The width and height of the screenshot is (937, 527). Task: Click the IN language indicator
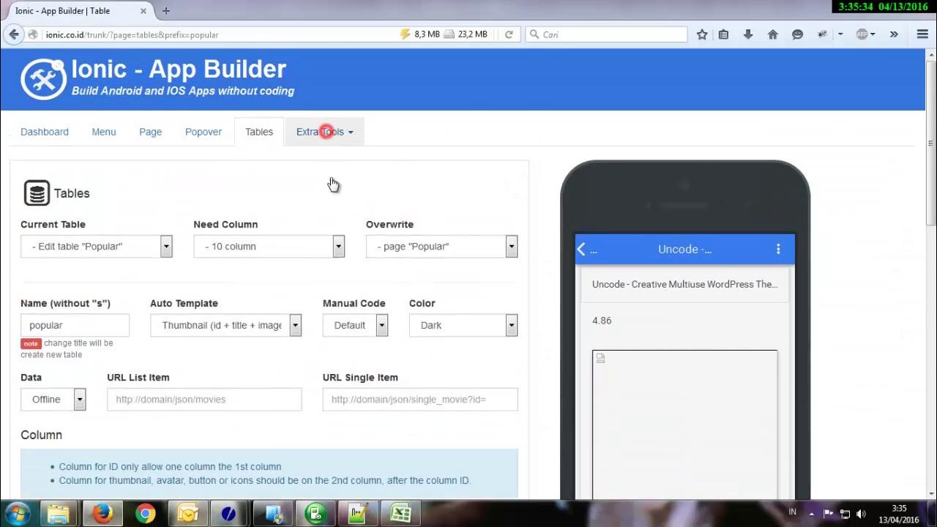(x=792, y=512)
